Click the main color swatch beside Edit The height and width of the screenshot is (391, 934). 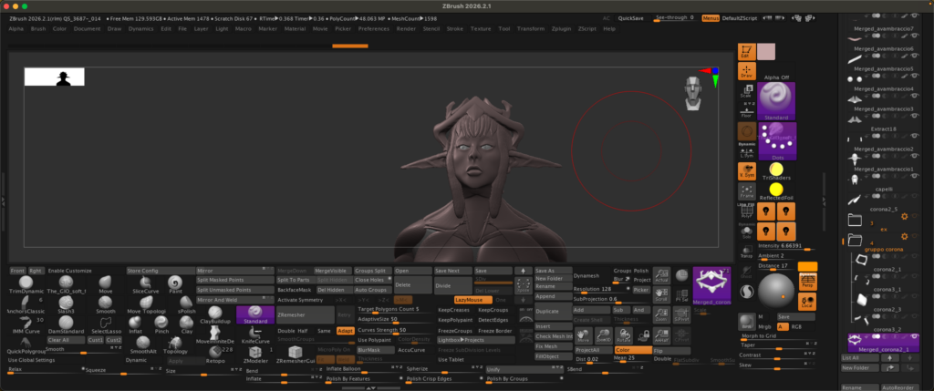coord(766,52)
